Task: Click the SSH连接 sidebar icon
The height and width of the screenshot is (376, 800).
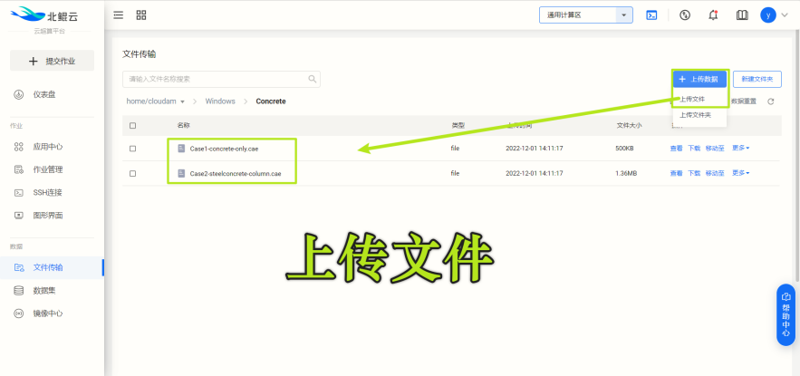Action: (x=19, y=192)
